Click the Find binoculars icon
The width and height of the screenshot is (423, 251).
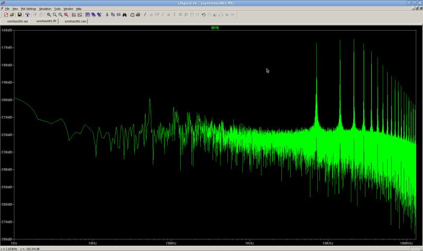(x=124, y=15)
